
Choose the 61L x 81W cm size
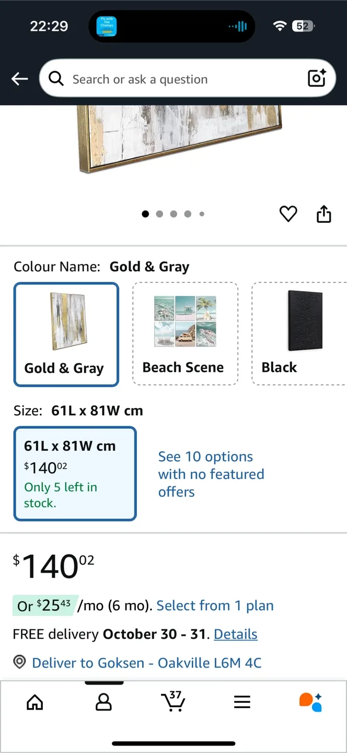pos(75,473)
